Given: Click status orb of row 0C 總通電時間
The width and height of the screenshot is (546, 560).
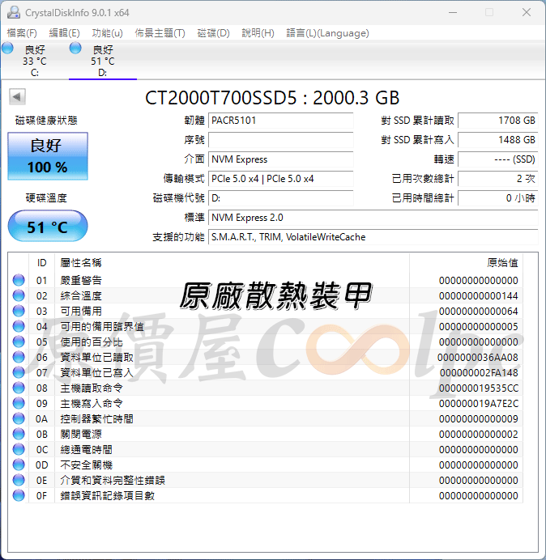Looking at the screenshot, I should click(19, 449).
